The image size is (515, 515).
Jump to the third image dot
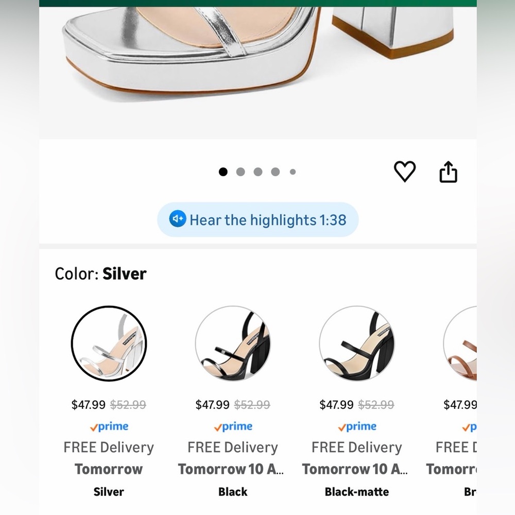tap(258, 172)
